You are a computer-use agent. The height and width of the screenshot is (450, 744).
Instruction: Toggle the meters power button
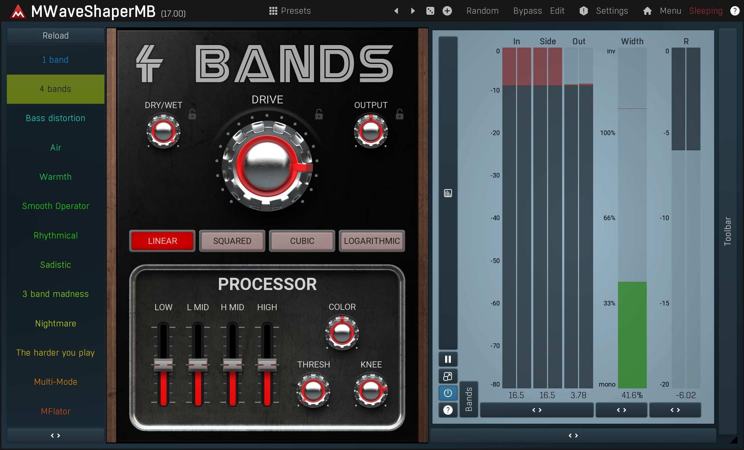pos(448,393)
